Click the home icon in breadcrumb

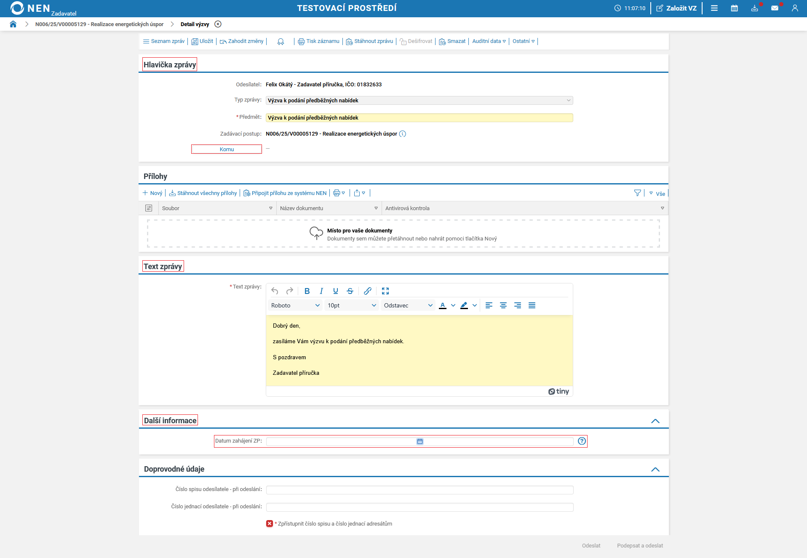[x=13, y=24]
